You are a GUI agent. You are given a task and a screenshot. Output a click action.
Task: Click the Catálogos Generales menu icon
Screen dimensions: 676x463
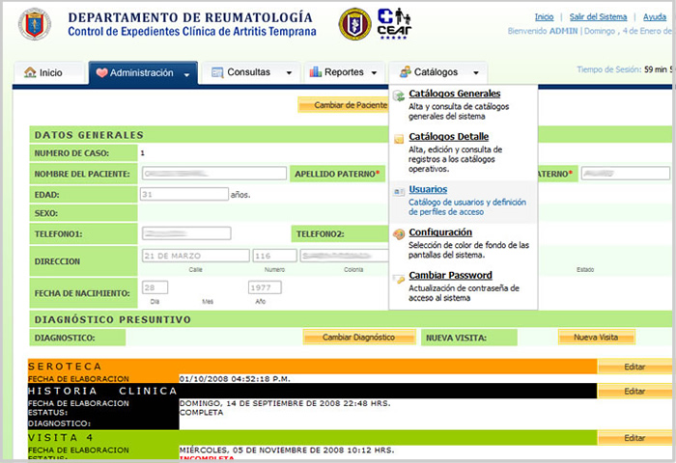click(399, 95)
